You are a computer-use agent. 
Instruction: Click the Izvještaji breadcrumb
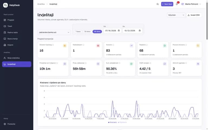[x=53, y=4]
